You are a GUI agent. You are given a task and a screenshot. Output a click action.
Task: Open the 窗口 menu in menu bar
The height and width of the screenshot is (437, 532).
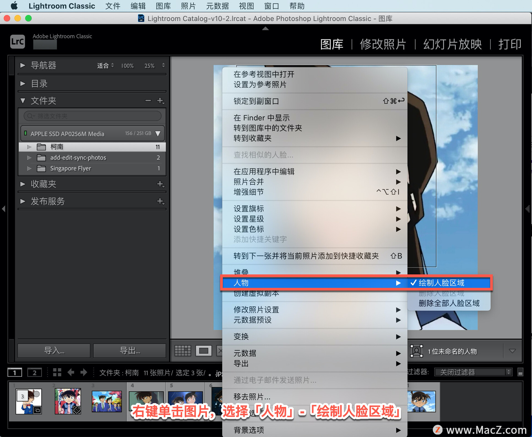[272, 6]
